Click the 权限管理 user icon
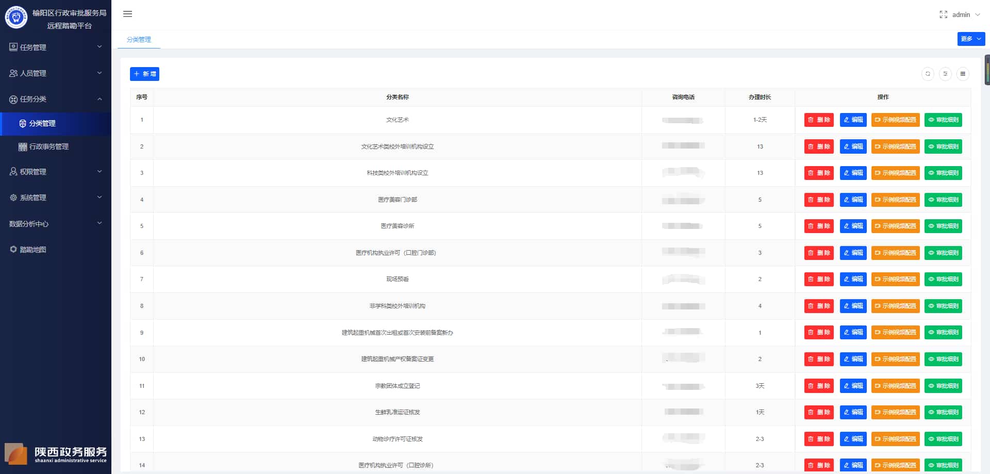 coord(13,171)
